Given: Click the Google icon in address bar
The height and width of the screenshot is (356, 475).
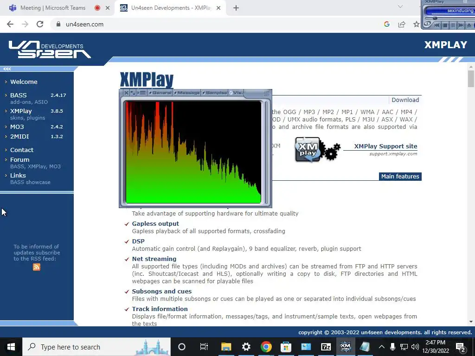Looking at the screenshot, I should click(386, 24).
